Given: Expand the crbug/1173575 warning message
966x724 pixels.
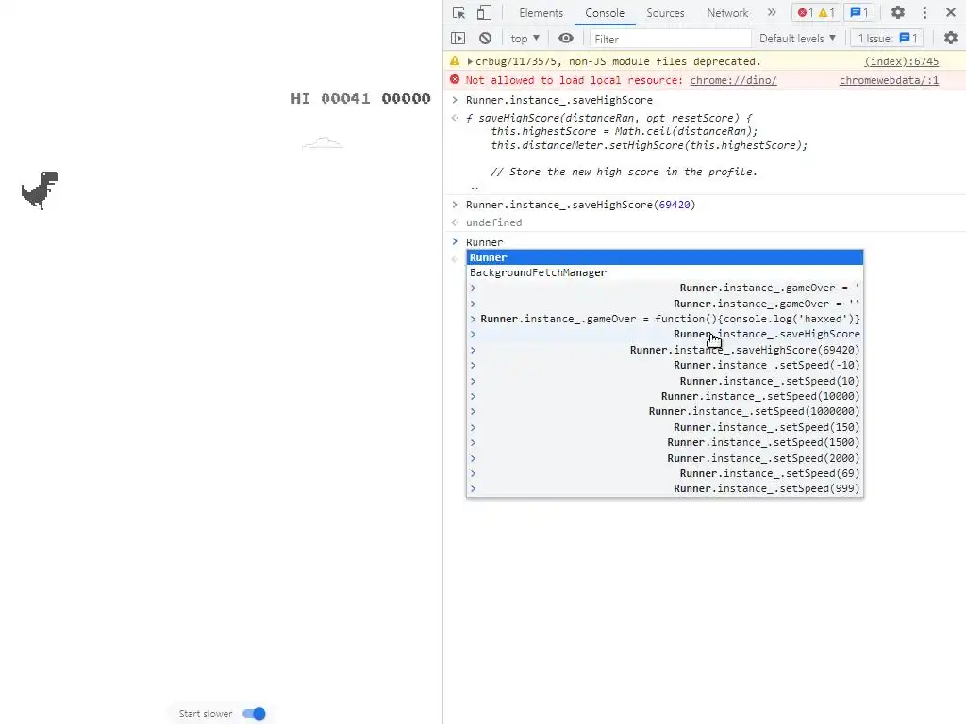Looking at the screenshot, I should 470,61.
